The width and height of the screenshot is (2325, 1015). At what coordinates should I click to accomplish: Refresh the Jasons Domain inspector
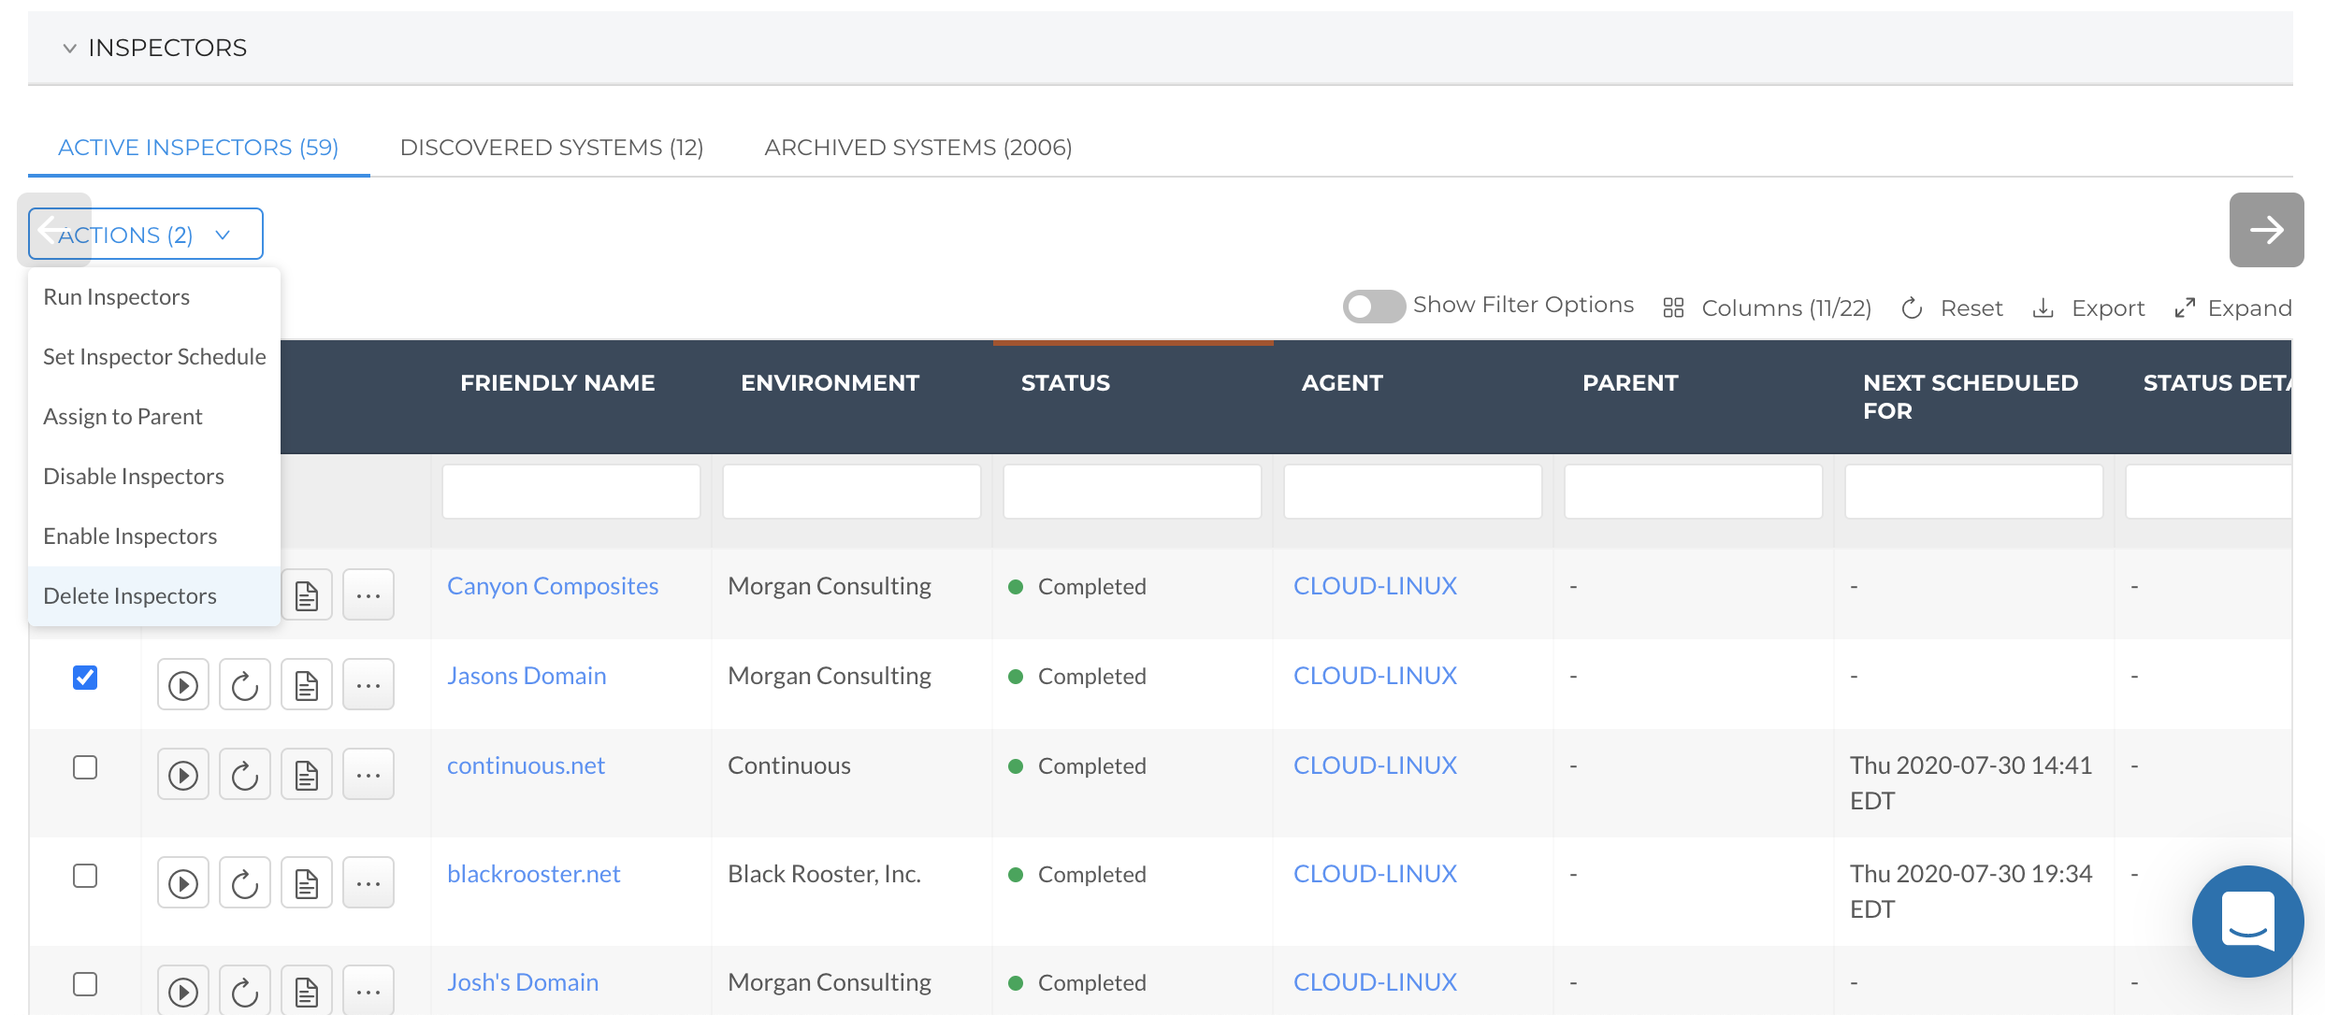coord(245,685)
